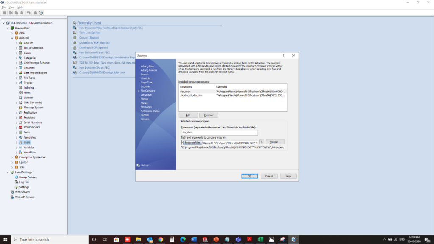Open the Help question mark toolbar icon

(41, 13)
